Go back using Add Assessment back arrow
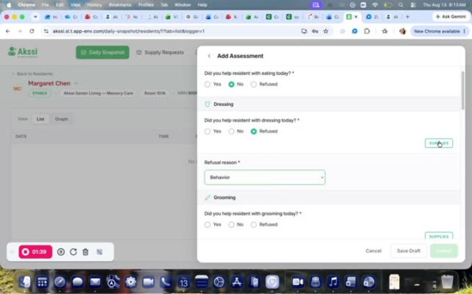The image size is (472, 294). pyautogui.click(x=209, y=56)
